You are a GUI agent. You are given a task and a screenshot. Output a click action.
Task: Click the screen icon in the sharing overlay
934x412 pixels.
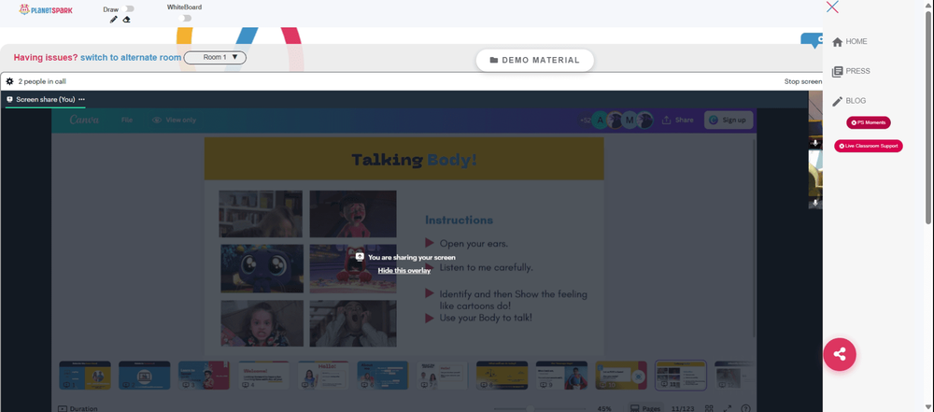click(x=360, y=257)
